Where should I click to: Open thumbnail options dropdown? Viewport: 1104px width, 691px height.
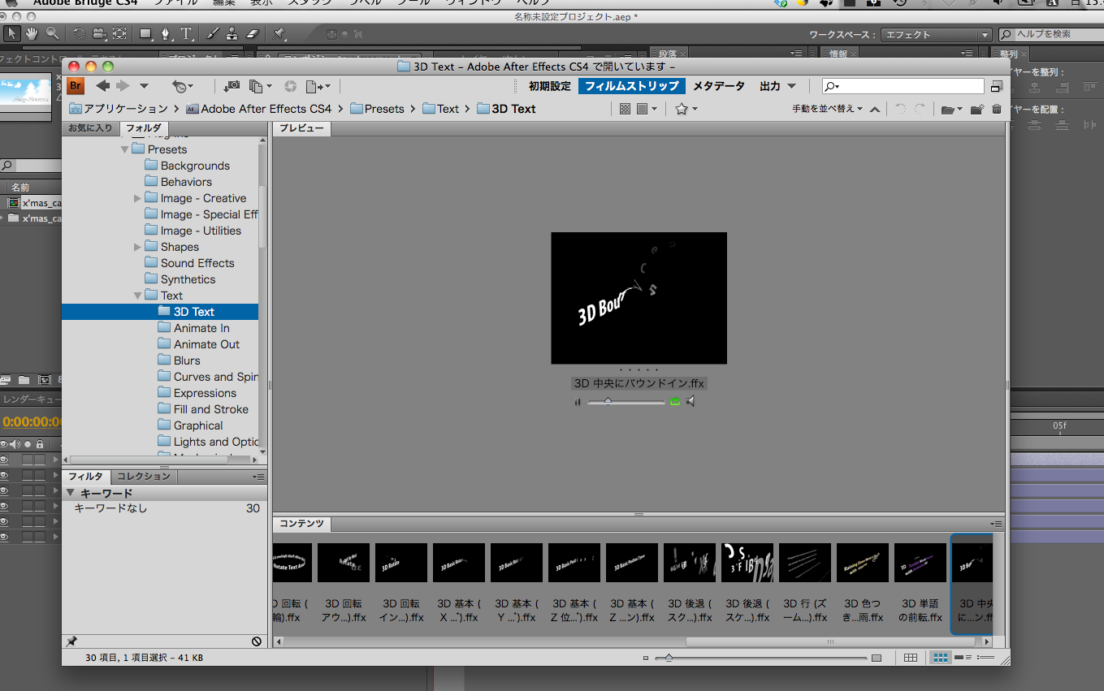[x=647, y=108]
